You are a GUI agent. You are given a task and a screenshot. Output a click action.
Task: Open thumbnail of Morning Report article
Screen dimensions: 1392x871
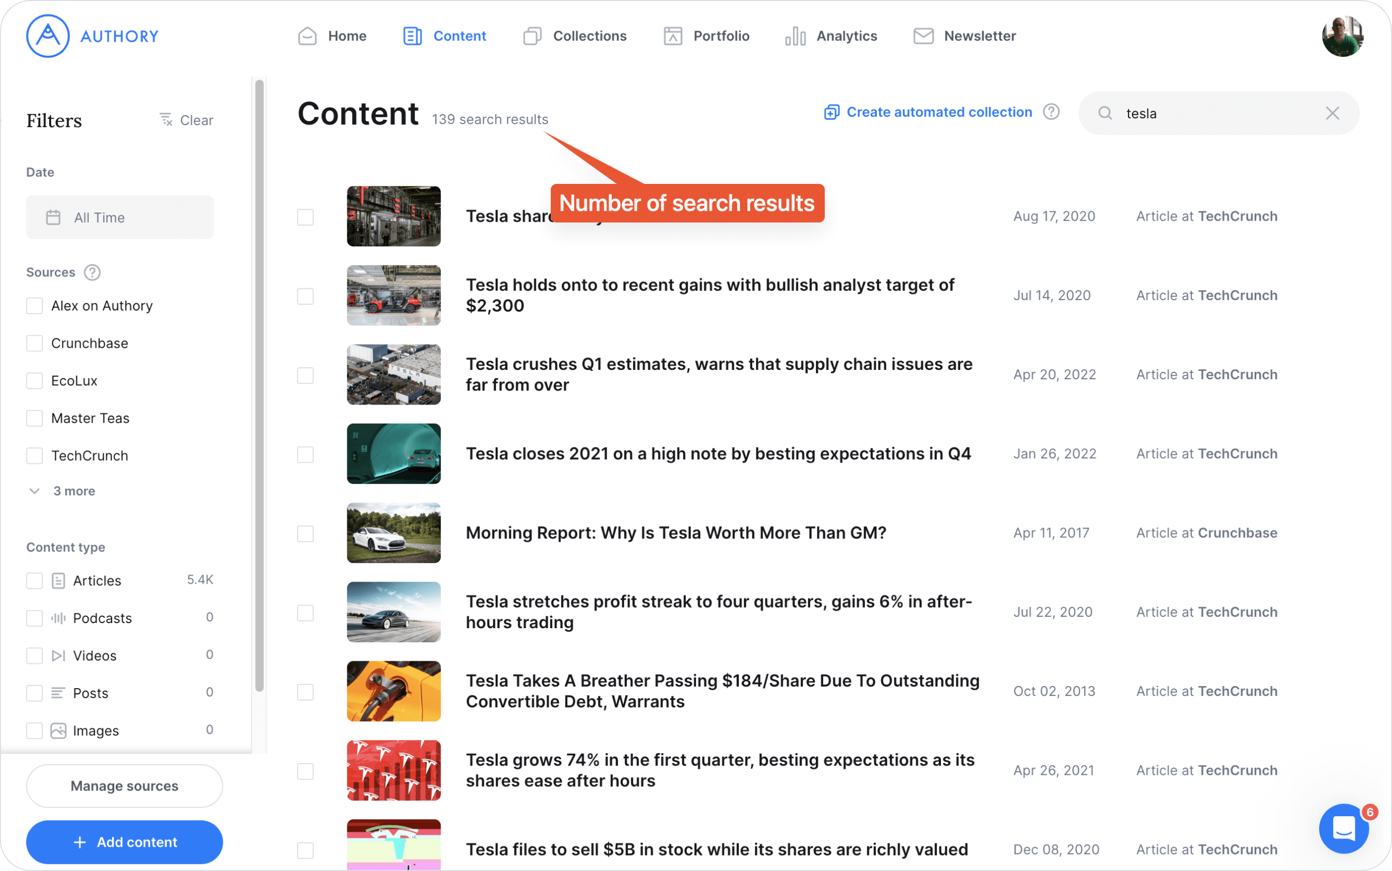tap(394, 533)
